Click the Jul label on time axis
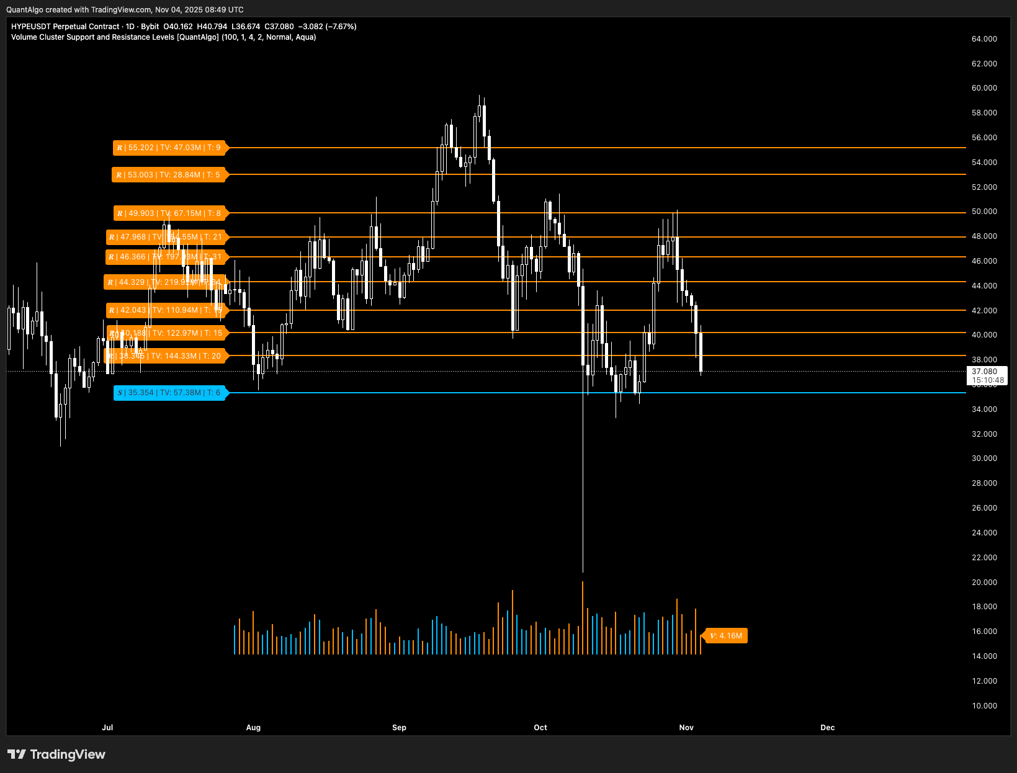This screenshot has width=1017, height=773. (x=107, y=728)
